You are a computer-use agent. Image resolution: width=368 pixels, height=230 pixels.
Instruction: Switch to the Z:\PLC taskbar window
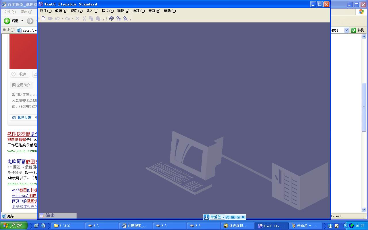(68, 226)
